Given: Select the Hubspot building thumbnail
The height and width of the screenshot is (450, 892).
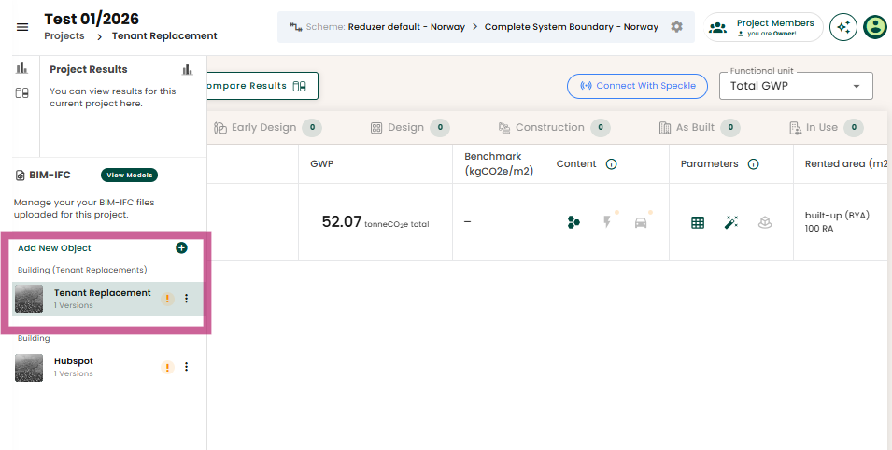Looking at the screenshot, I should tap(29, 367).
